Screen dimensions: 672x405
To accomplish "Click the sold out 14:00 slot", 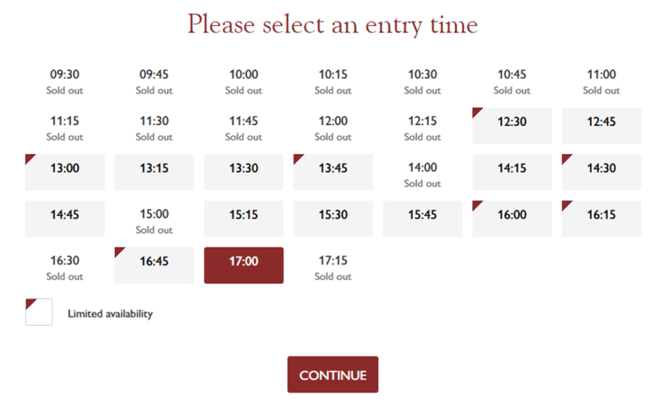I will click(423, 175).
